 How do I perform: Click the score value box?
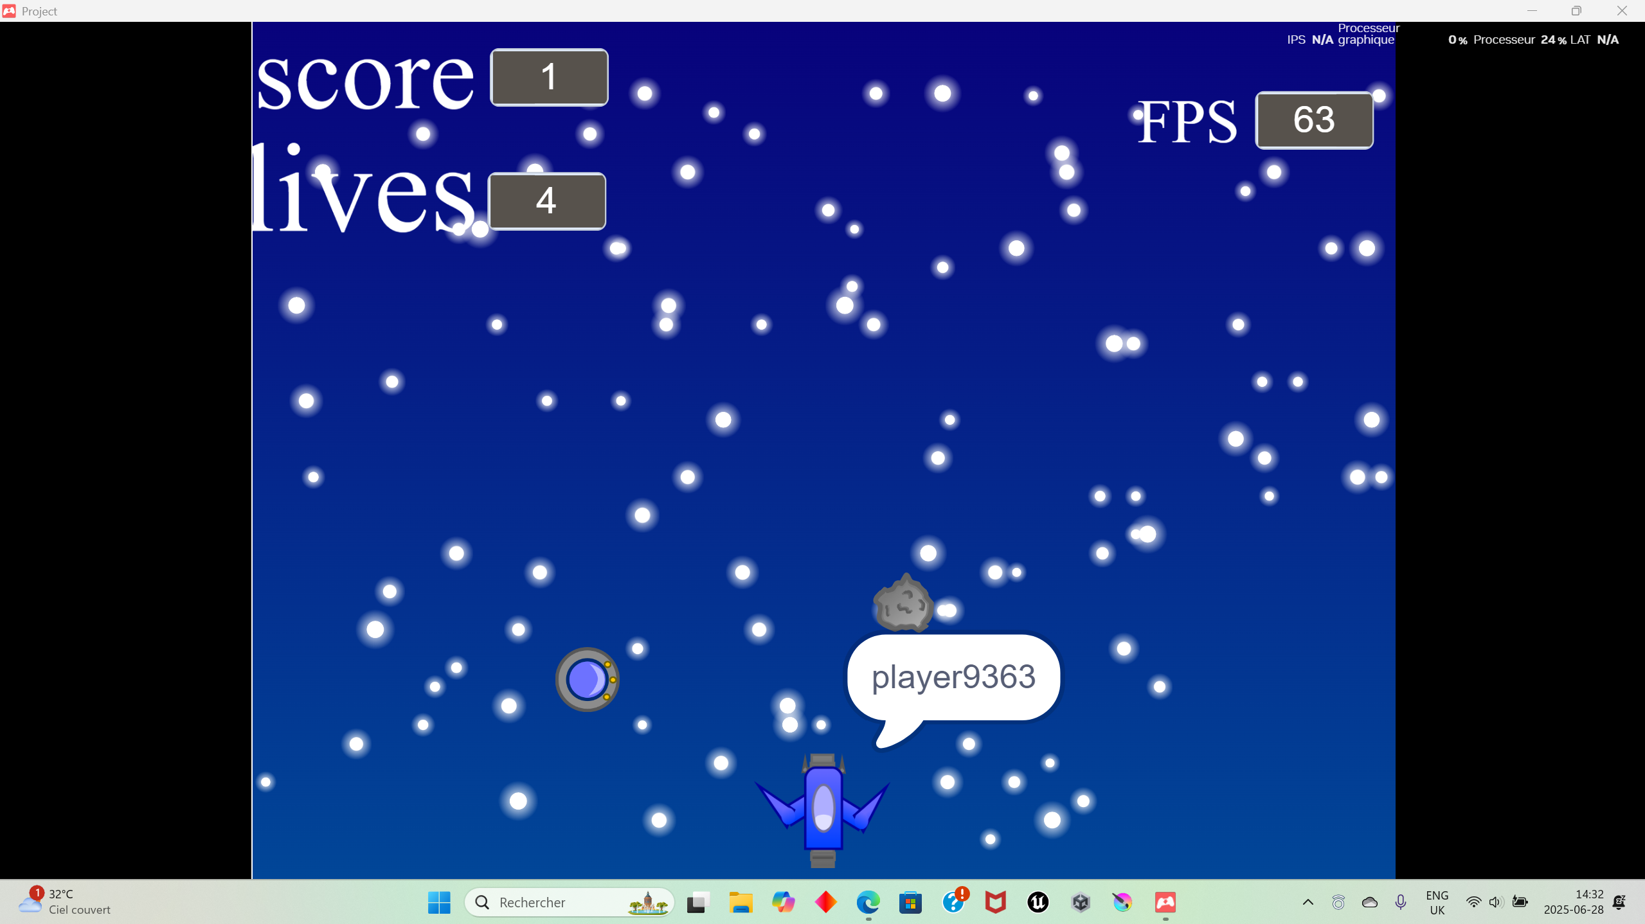pos(549,77)
